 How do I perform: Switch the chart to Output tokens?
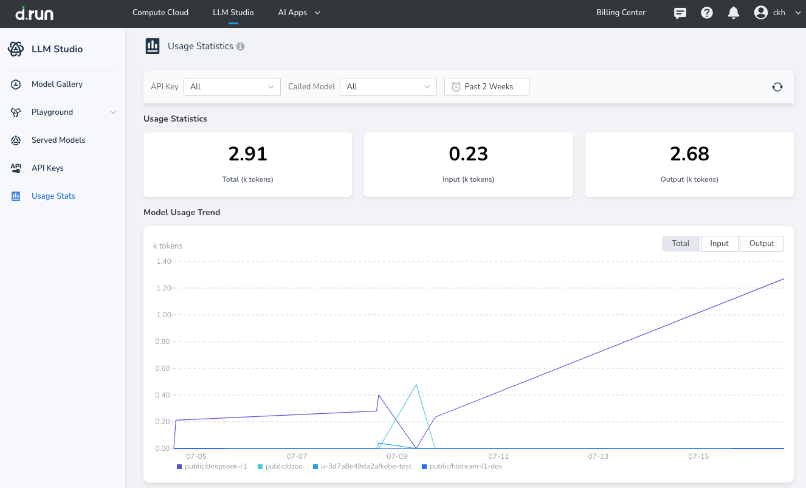(761, 243)
